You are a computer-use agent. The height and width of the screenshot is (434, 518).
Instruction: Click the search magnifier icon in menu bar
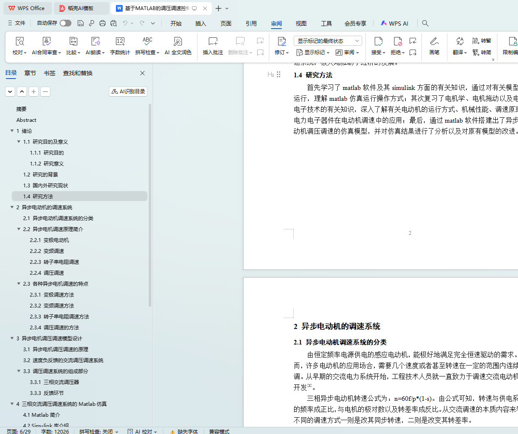(425, 24)
